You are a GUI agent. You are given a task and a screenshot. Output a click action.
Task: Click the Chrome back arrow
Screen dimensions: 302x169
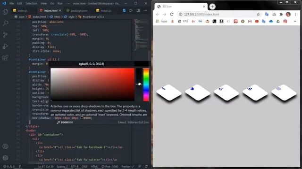[158, 15]
